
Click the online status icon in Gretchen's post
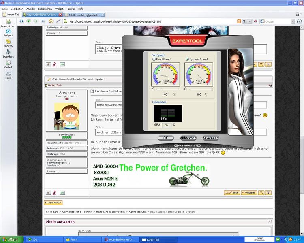(x=62, y=193)
